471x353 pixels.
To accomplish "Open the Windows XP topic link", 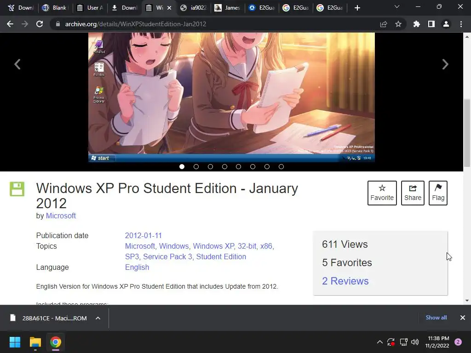I will click(213, 246).
